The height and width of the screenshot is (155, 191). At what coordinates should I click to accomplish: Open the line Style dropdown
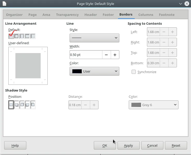pyautogui.click(x=94, y=38)
